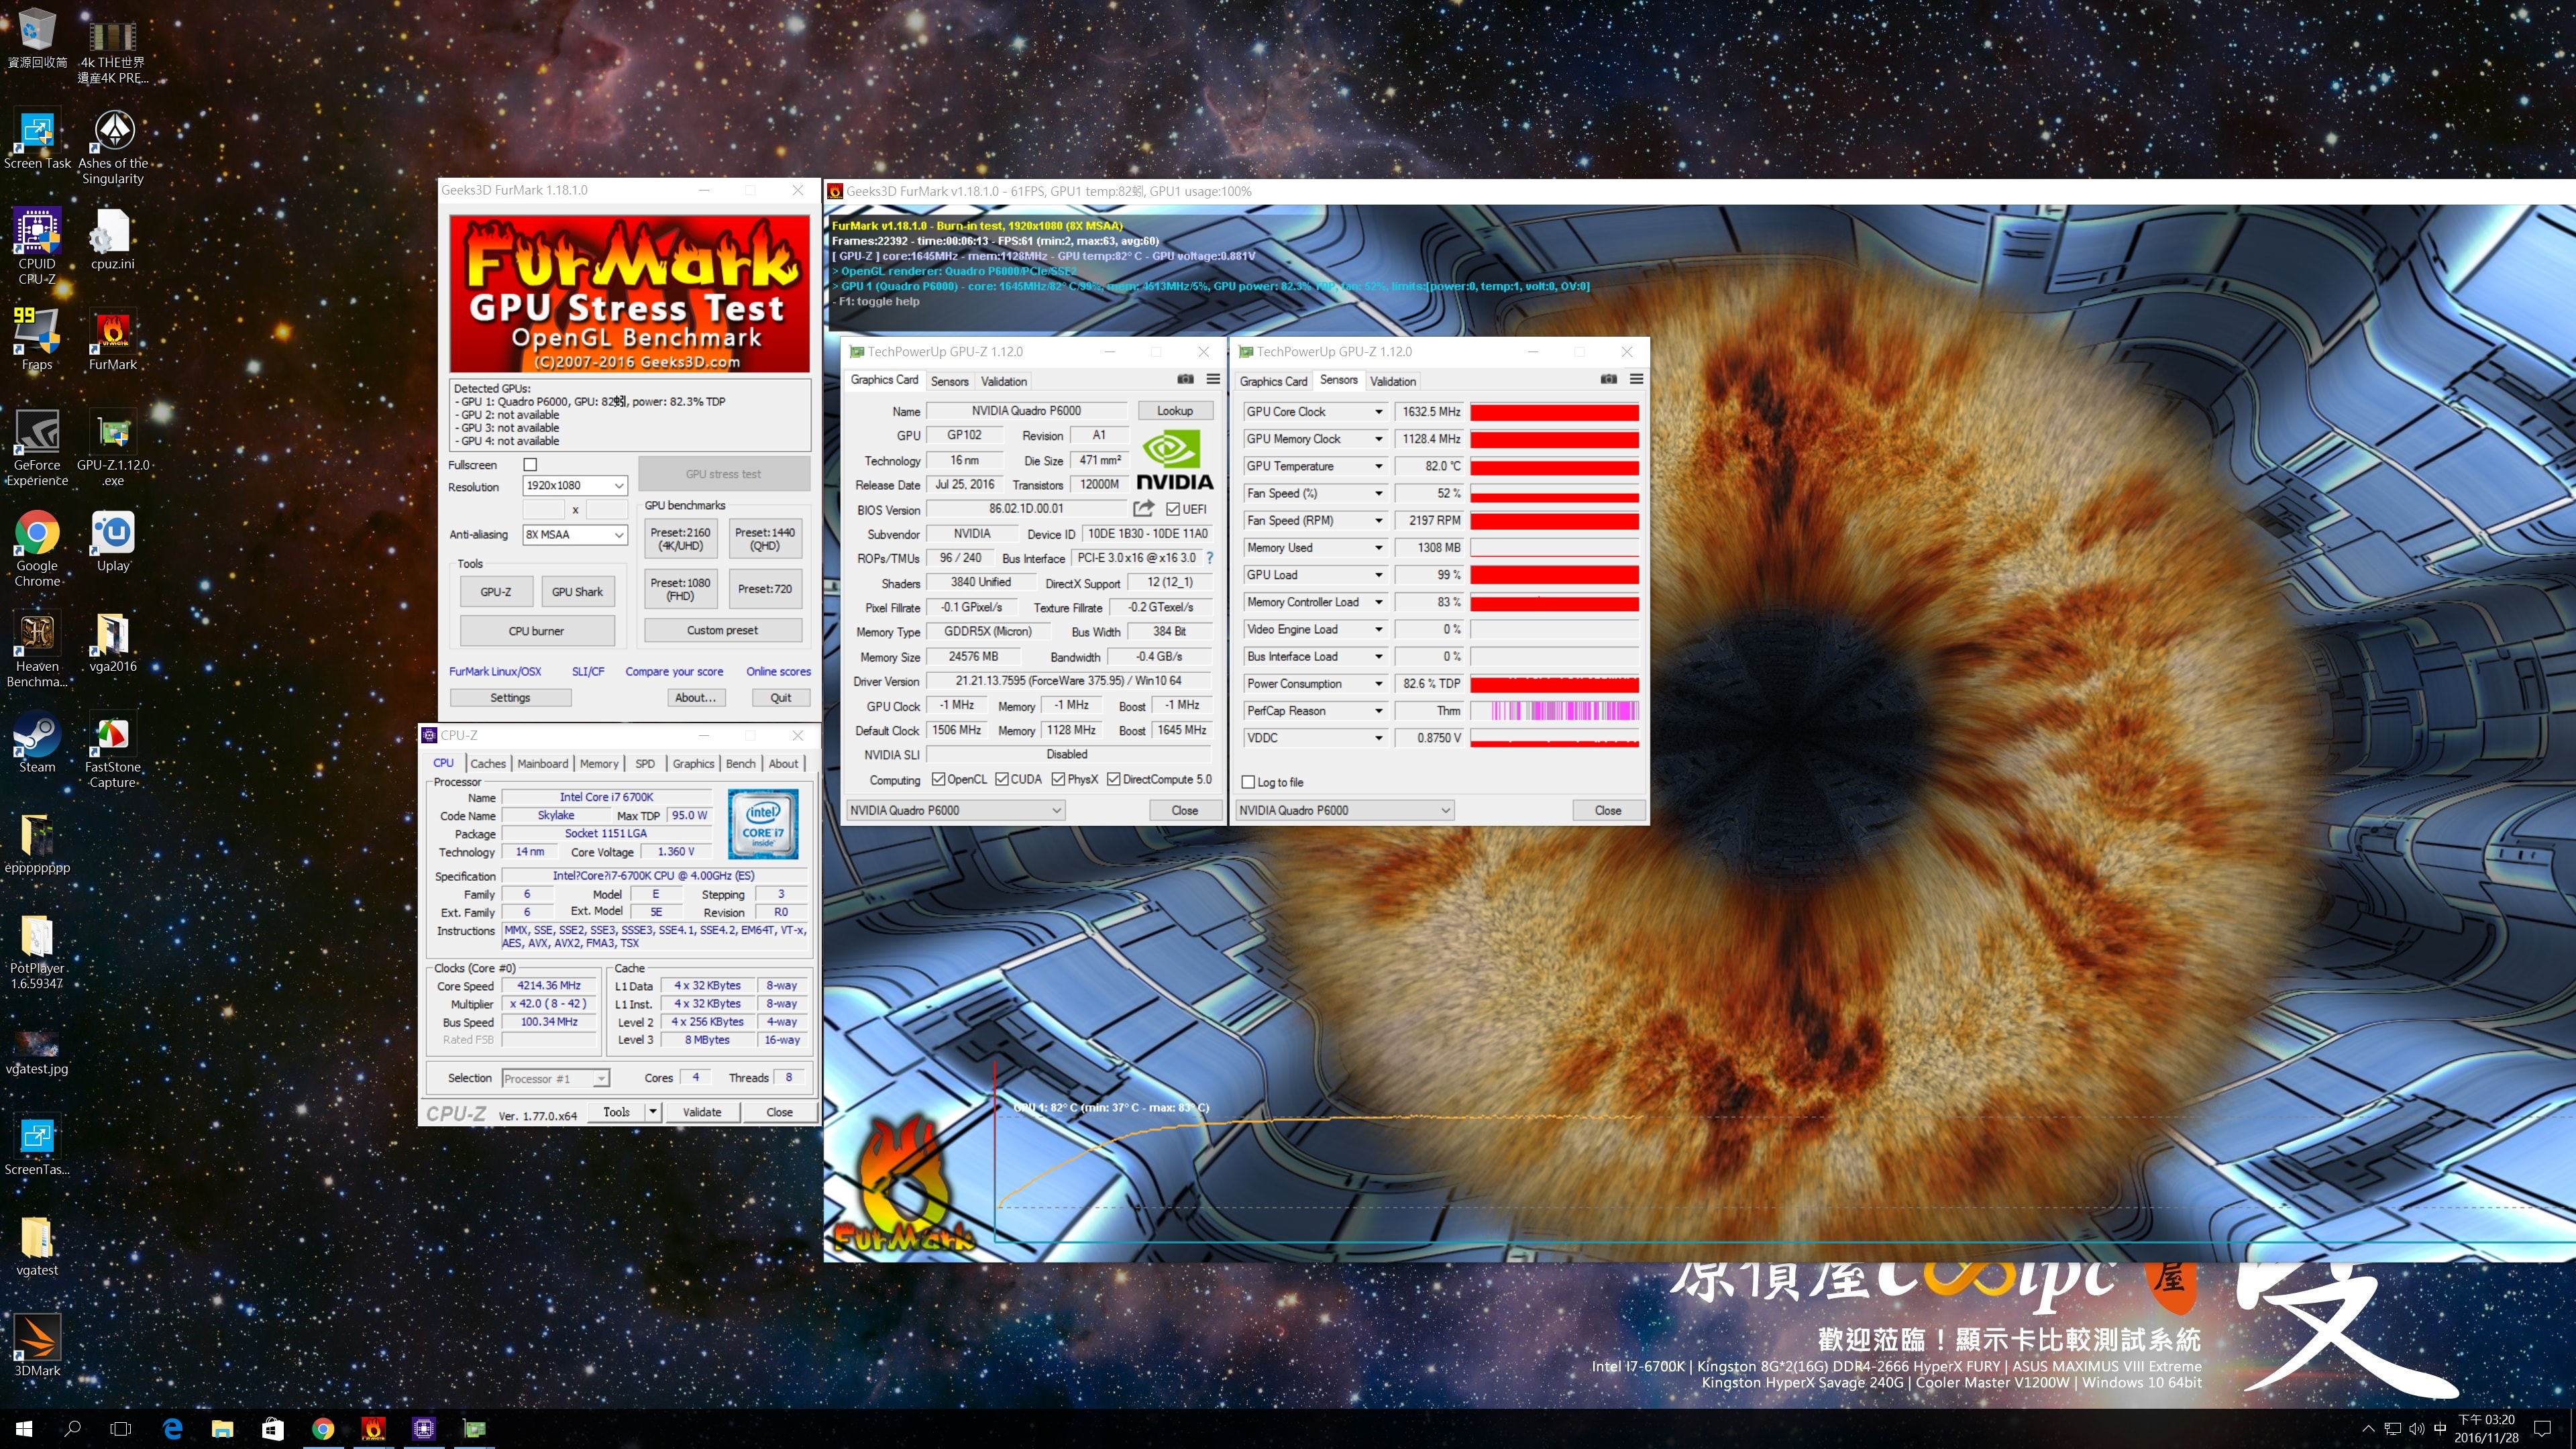Open the FurMark Linux/OSX link
Image resolution: width=2576 pixels, height=1449 pixels.
[495, 671]
